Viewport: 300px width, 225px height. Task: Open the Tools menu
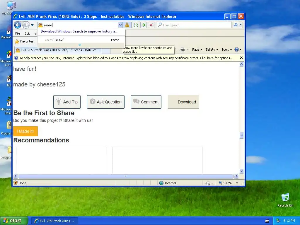pyautogui.click(x=226, y=50)
